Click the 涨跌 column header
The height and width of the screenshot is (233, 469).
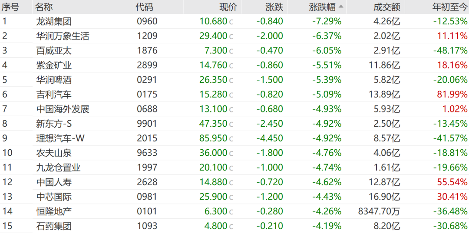(x=274, y=7)
